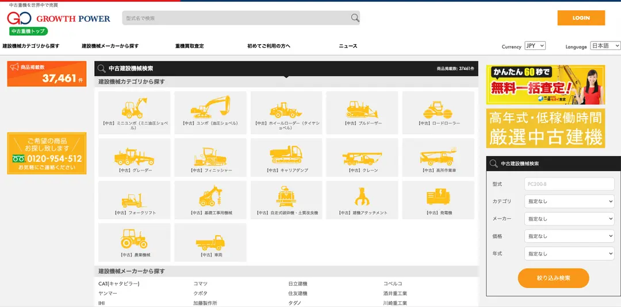
Task: Open the コマツ maker link
Action: (x=201, y=283)
